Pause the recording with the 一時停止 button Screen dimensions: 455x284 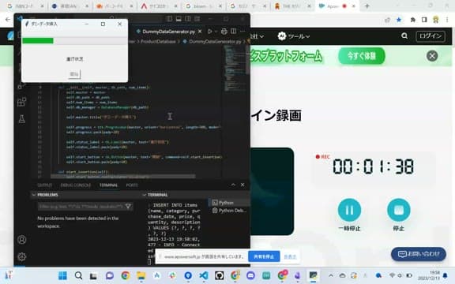click(x=349, y=210)
